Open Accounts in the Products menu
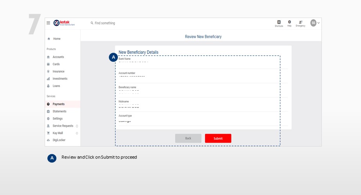 point(58,57)
